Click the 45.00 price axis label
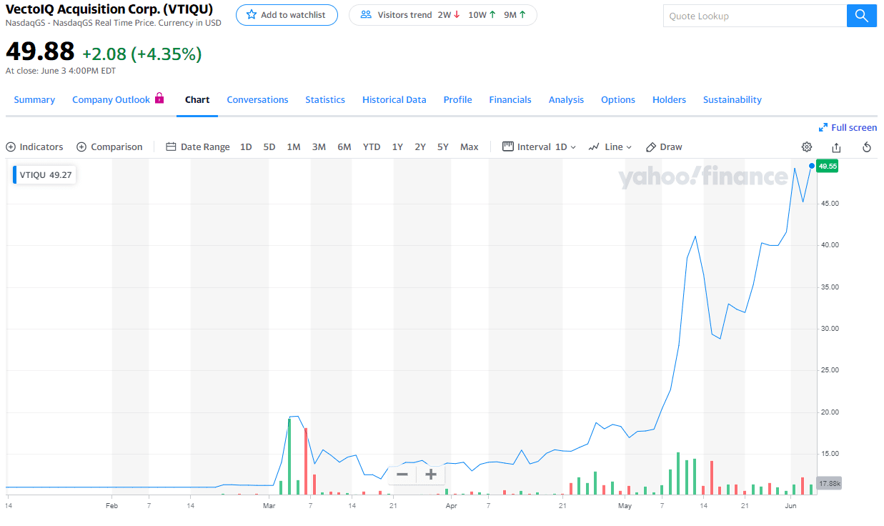Screen dimensions: 884x526 pyautogui.click(x=829, y=204)
